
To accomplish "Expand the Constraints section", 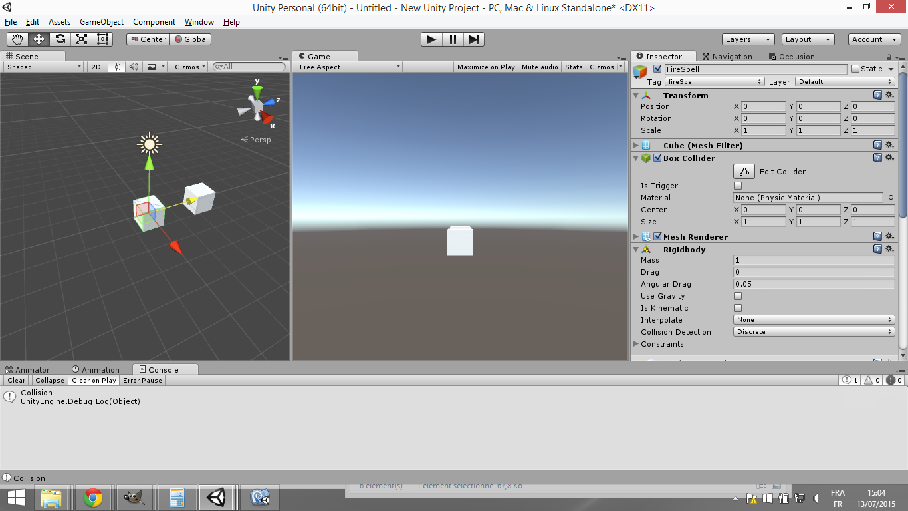I will pyautogui.click(x=636, y=344).
